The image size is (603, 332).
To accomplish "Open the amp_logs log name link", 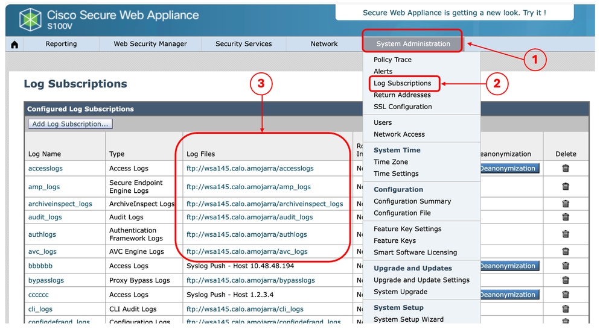I will 44,187.
